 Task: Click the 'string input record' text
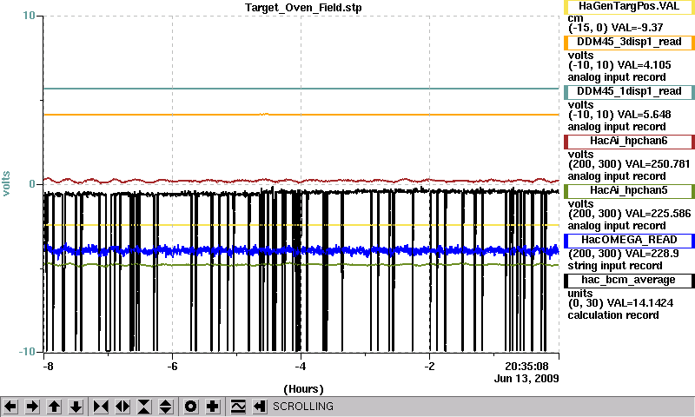(x=615, y=266)
